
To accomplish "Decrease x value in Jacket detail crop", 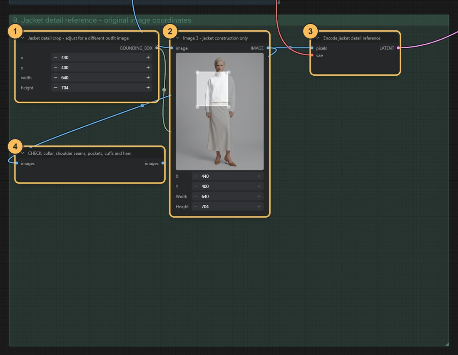I will [55, 57].
